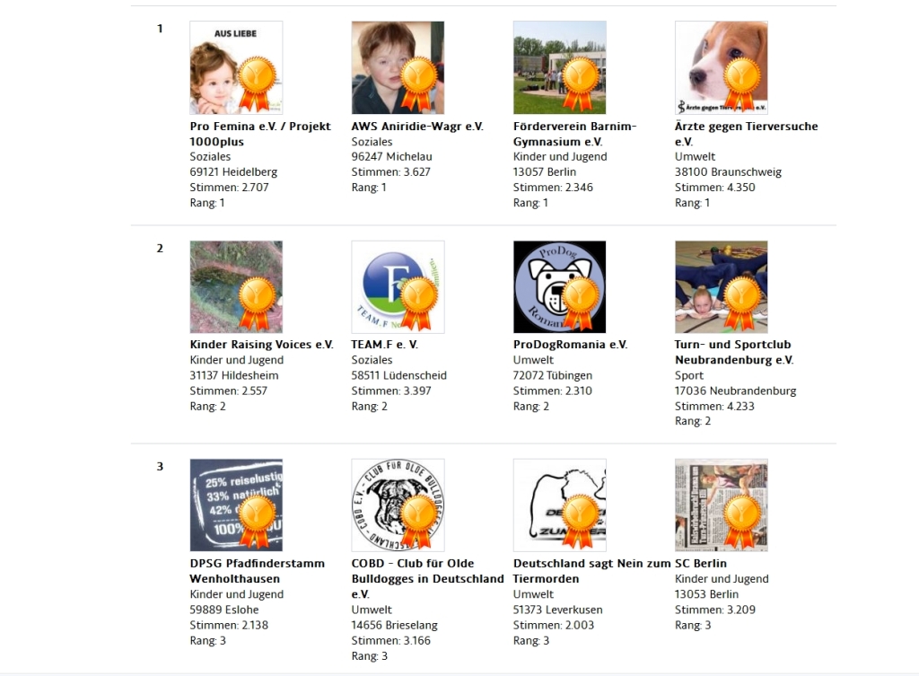Click the SC Berlin newspaper thumbnail
Viewport: 919px width, 676px height.
pyautogui.click(x=722, y=505)
